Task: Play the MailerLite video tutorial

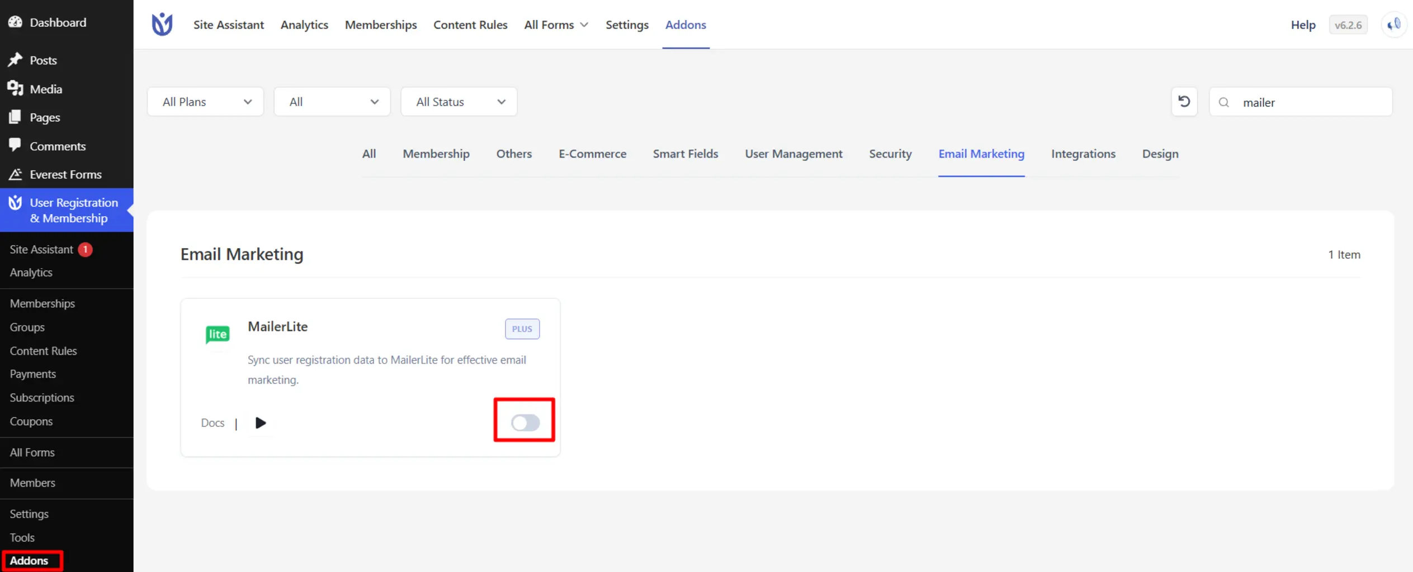Action: [x=261, y=423]
